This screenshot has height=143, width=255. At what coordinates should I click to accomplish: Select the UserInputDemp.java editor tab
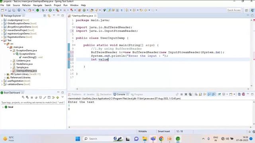[x=82, y=16]
